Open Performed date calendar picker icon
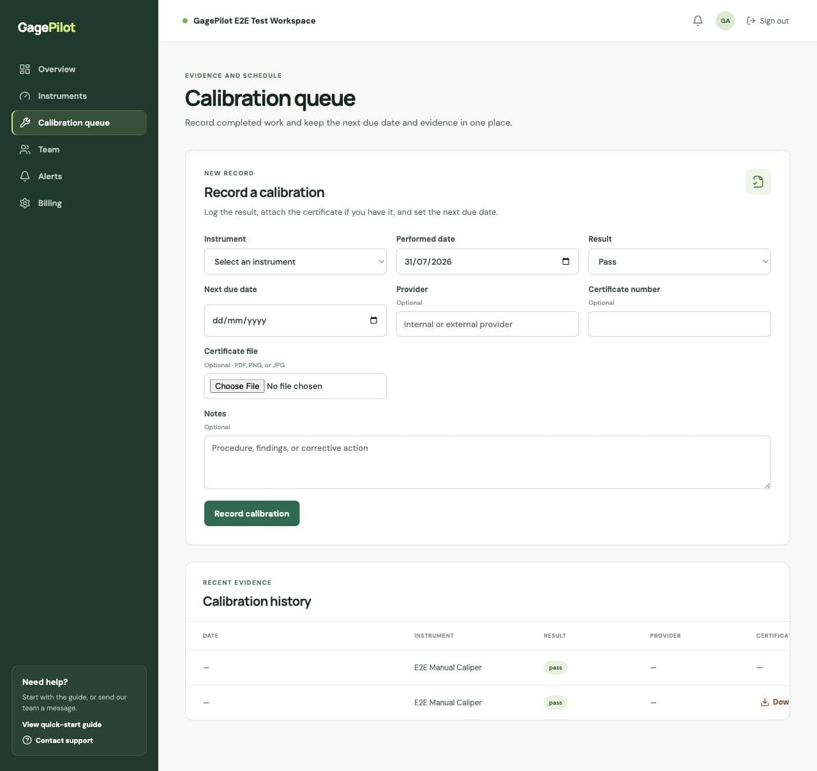Screen dimensions: 817x771 [566, 261]
